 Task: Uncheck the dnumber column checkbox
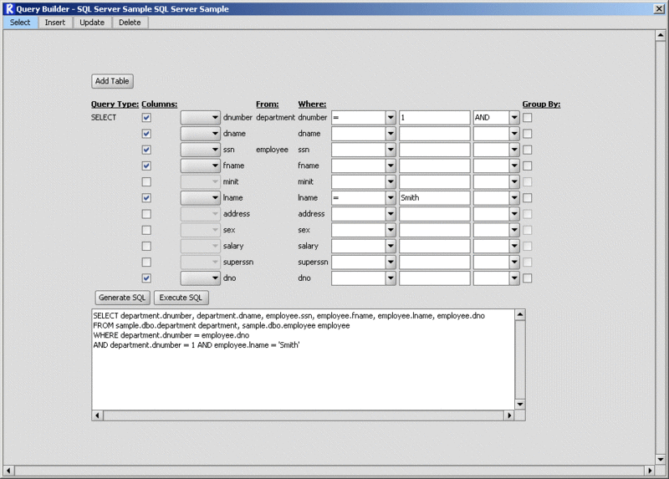tap(146, 118)
